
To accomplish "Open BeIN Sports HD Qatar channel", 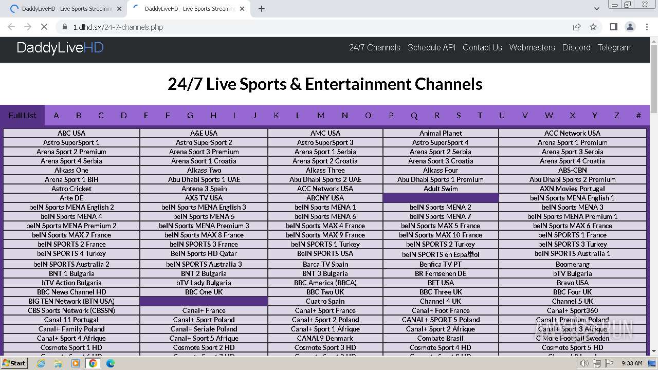I will coord(204,253).
